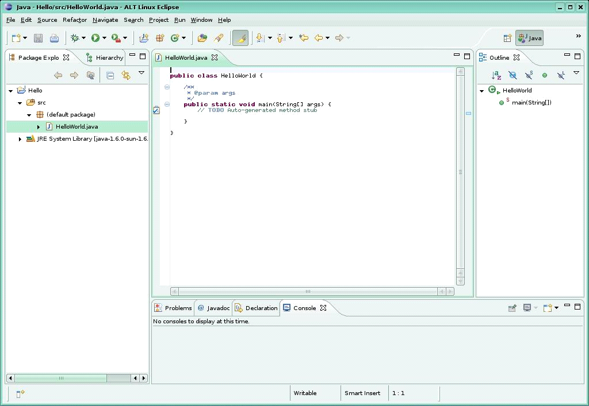Click the New wizard toolbar icon
This screenshot has height=406, width=589.
(16, 38)
